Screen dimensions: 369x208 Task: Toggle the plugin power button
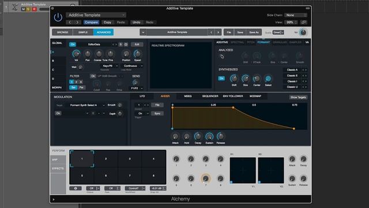click(58, 18)
